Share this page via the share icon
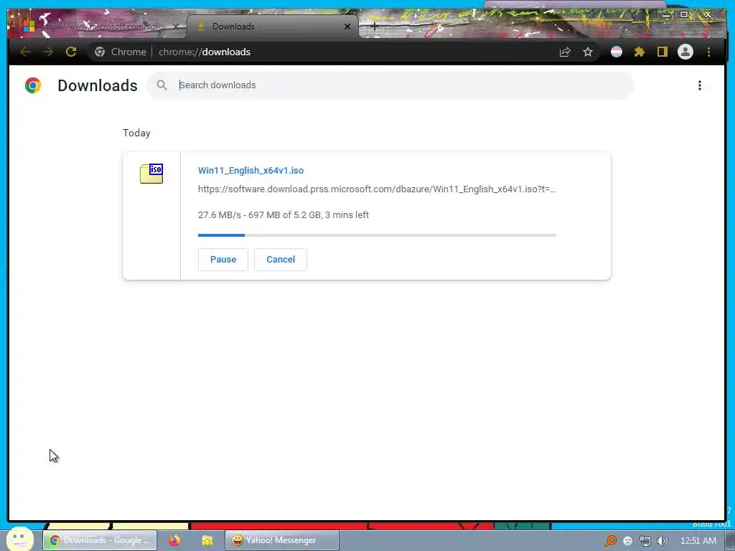Screen dimensions: 735x551 565,52
